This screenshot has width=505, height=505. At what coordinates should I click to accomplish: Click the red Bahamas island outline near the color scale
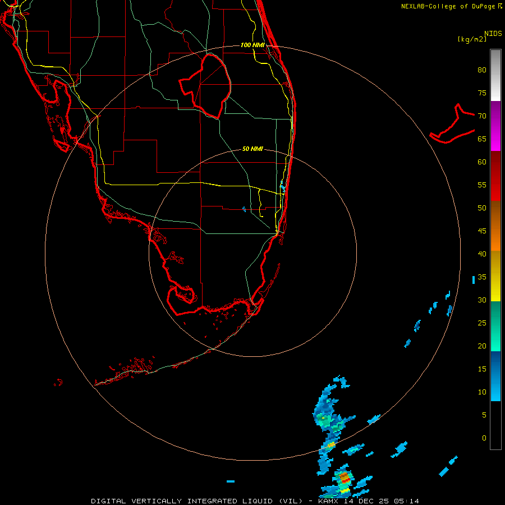tap(452, 123)
